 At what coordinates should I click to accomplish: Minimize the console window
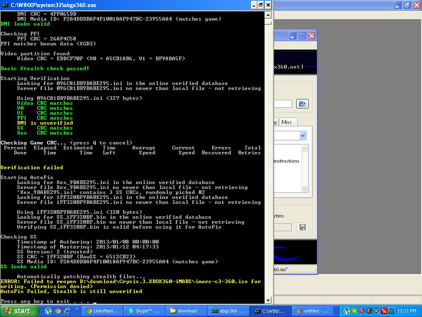[x=254, y=5]
